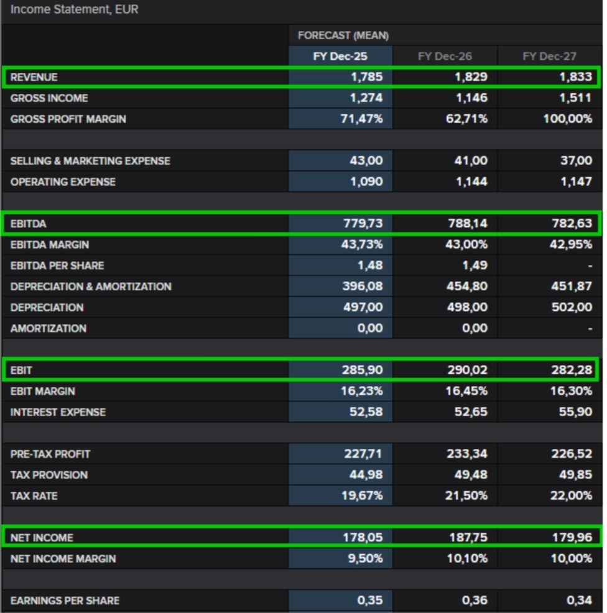Select the SELLING & MARKETING EXPENSE label

(90, 161)
